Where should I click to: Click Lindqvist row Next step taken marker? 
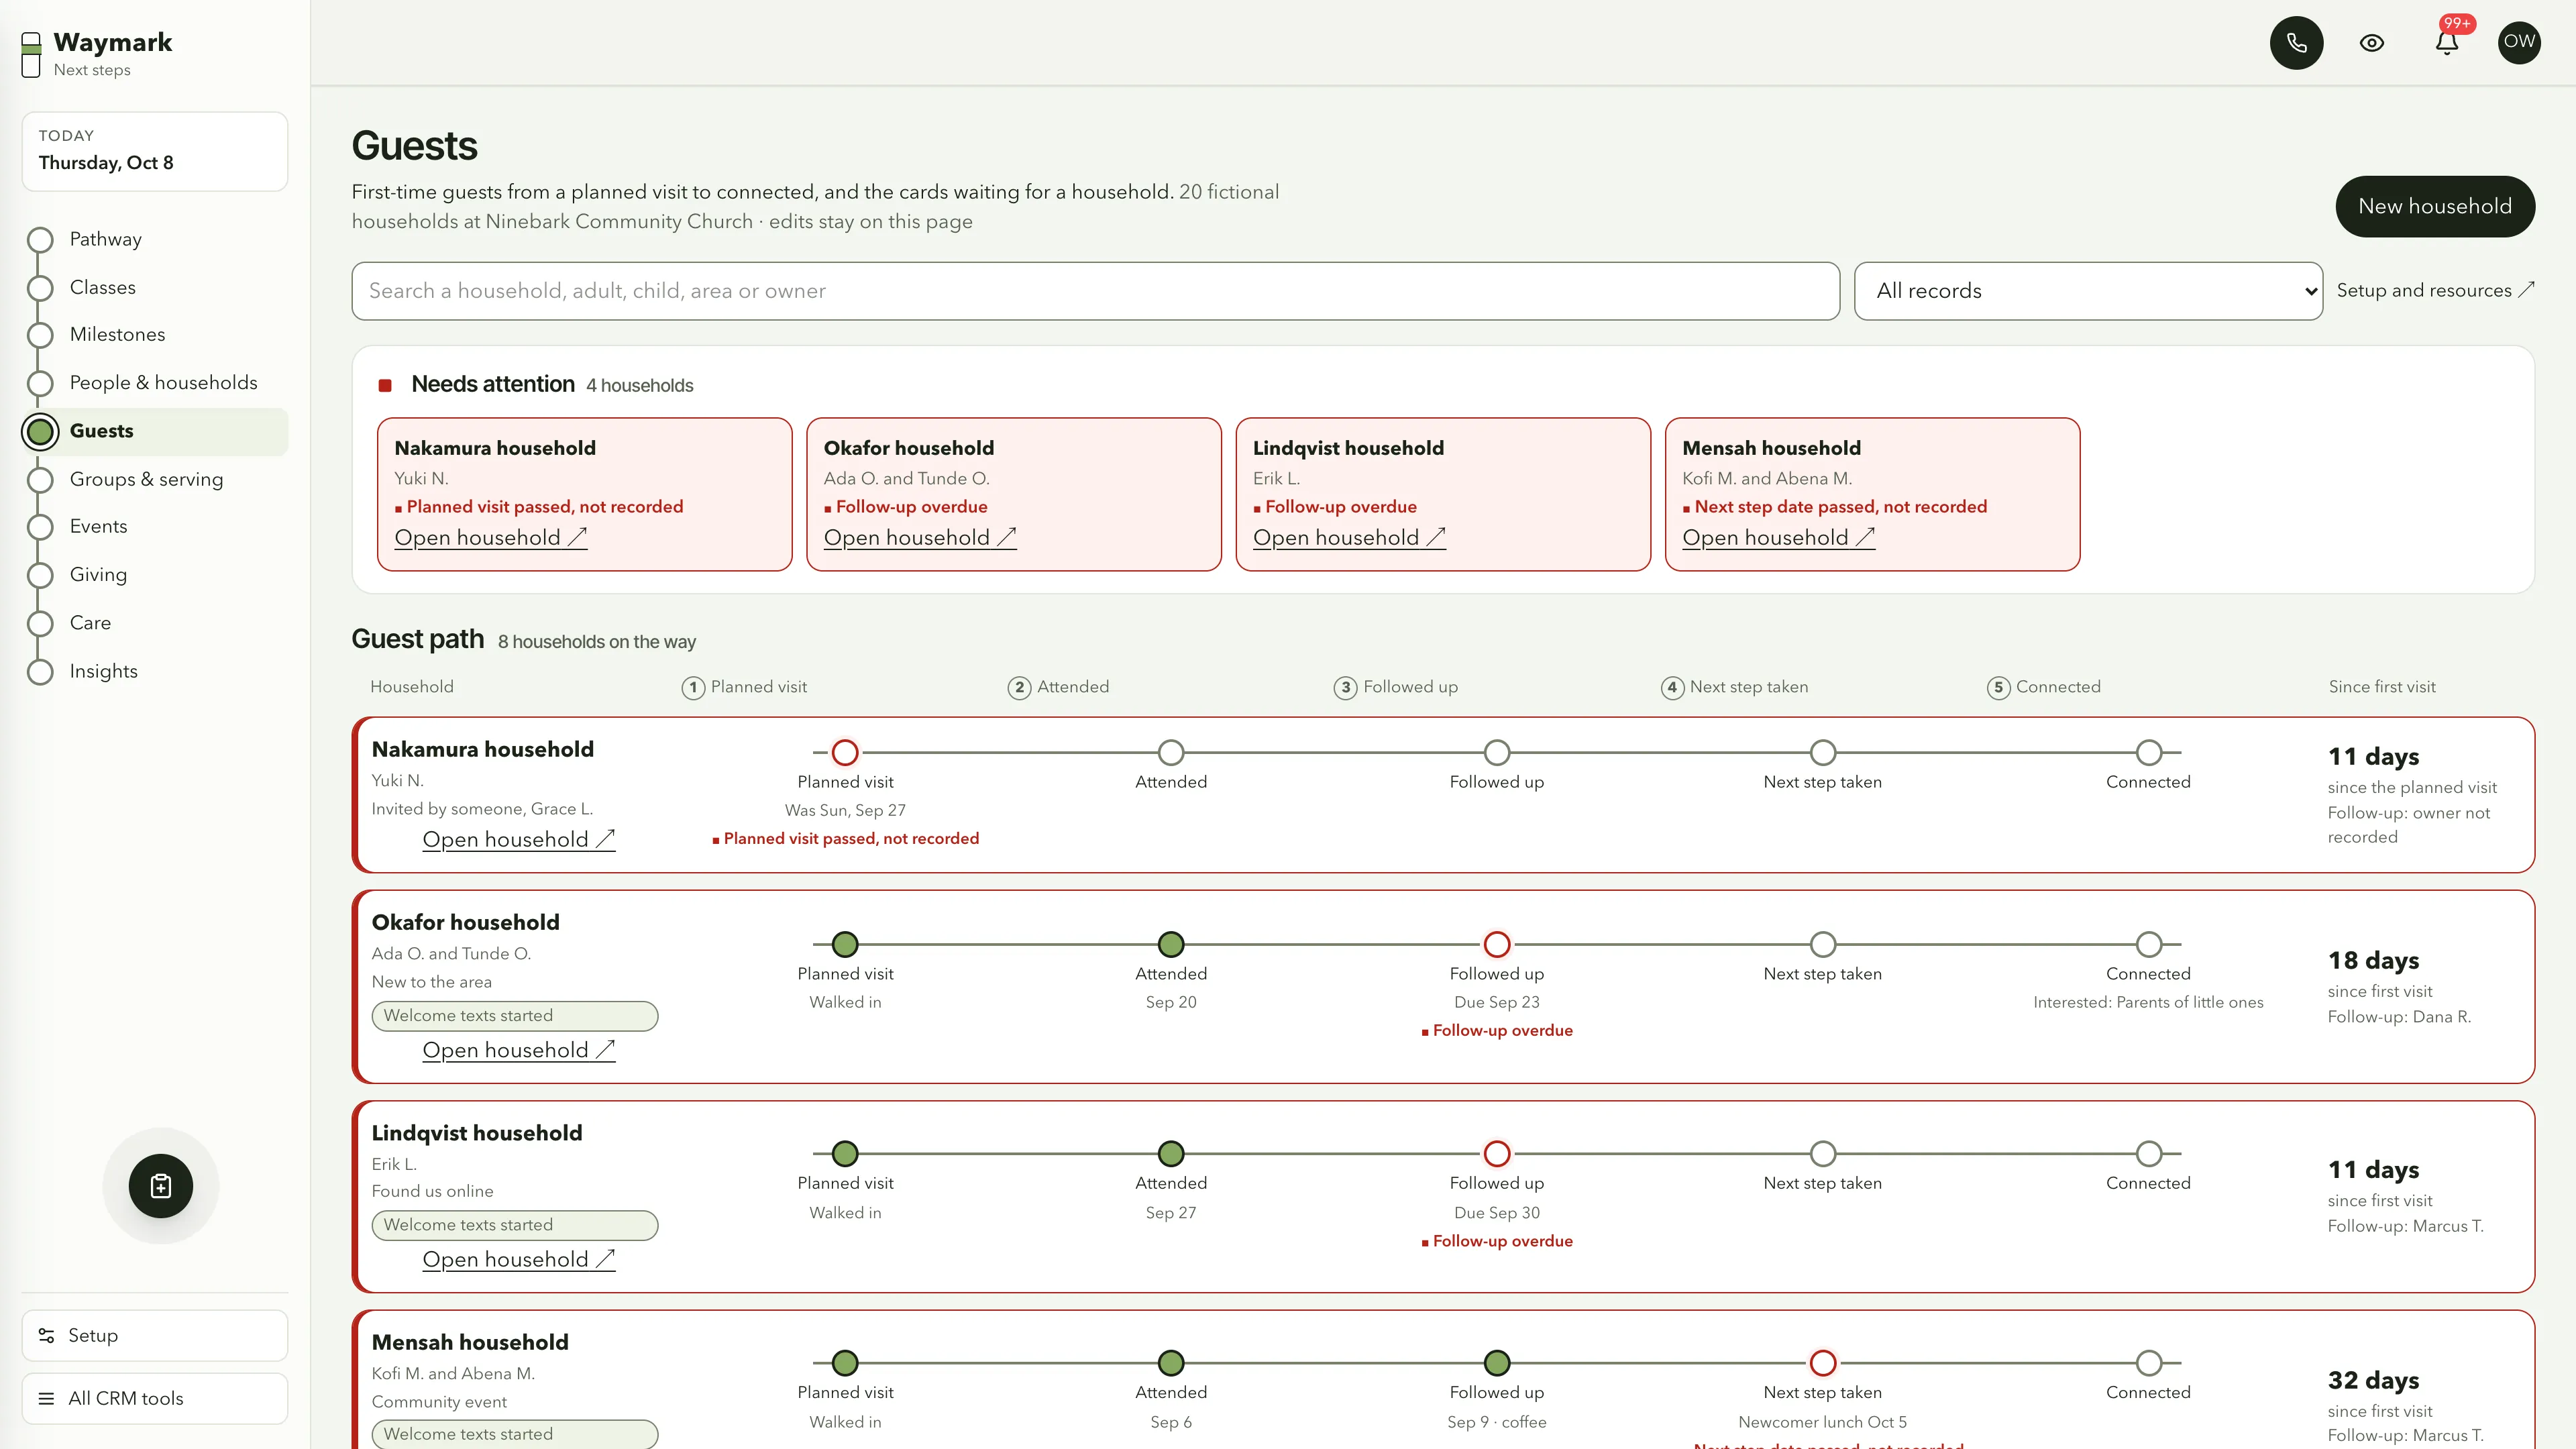coord(1822,1153)
